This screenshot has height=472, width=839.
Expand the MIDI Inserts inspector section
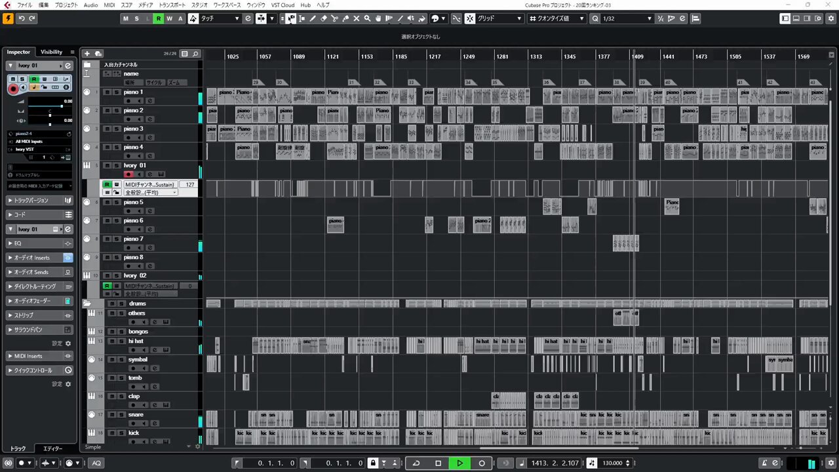point(39,356)
